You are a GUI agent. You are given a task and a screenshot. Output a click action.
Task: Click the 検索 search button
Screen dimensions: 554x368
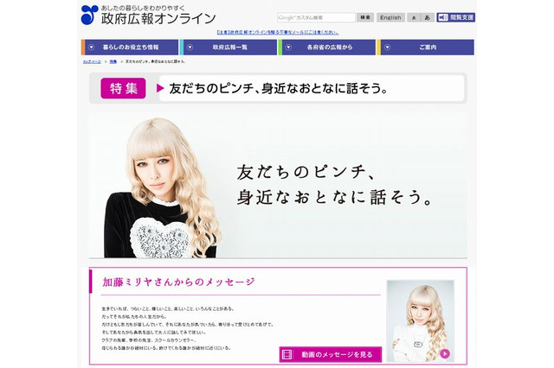click(365, 17)
